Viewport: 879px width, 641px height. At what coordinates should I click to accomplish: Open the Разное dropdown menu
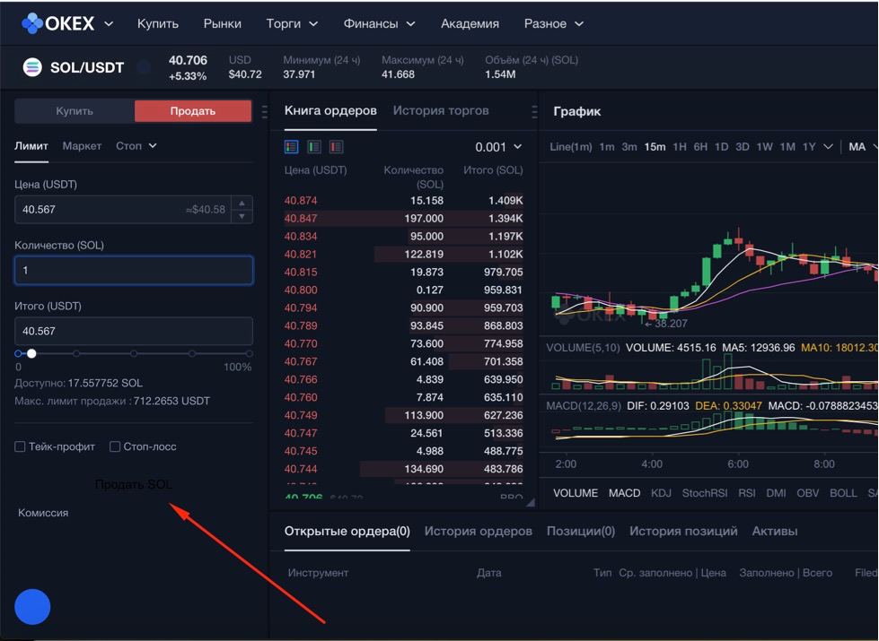(554, 23)
